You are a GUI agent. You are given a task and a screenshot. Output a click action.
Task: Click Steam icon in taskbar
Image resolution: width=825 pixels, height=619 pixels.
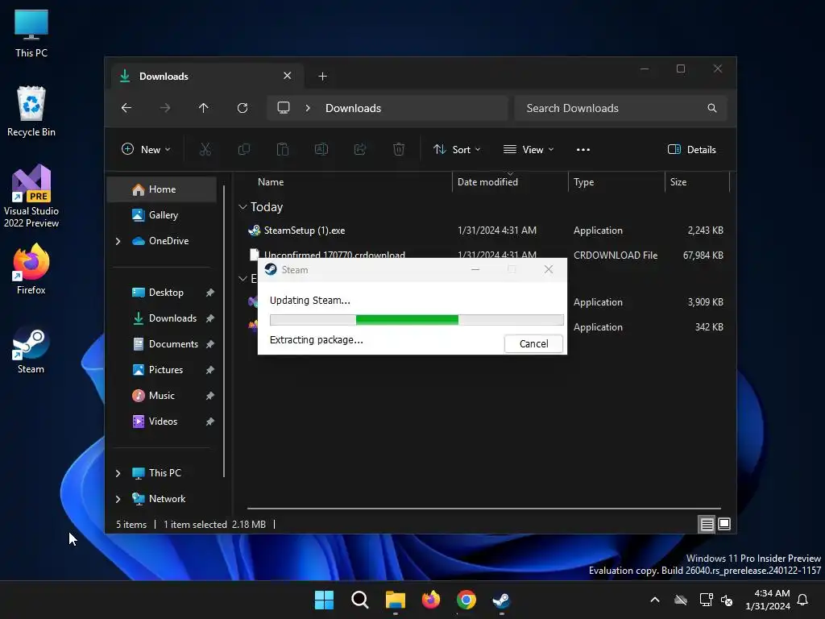[x=501, y=600]
